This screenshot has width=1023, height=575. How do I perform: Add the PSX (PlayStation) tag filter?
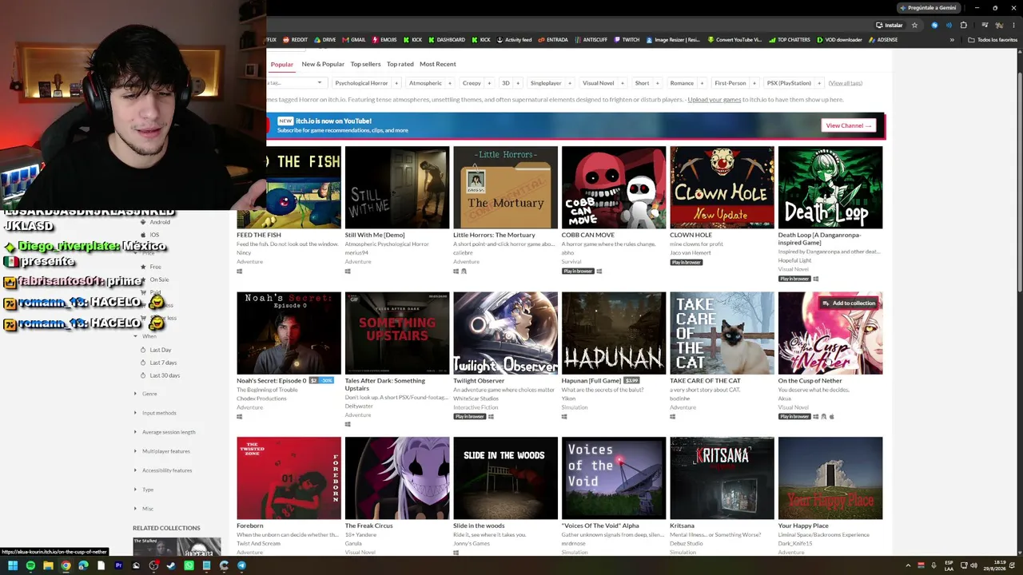(x=819, y=83)
